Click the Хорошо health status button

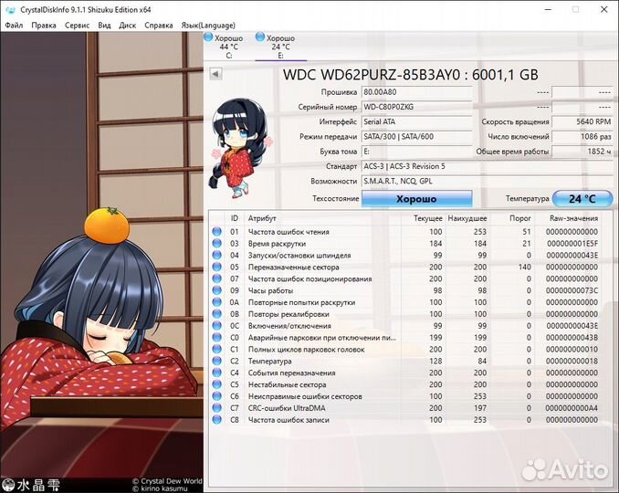click(416, 199)
